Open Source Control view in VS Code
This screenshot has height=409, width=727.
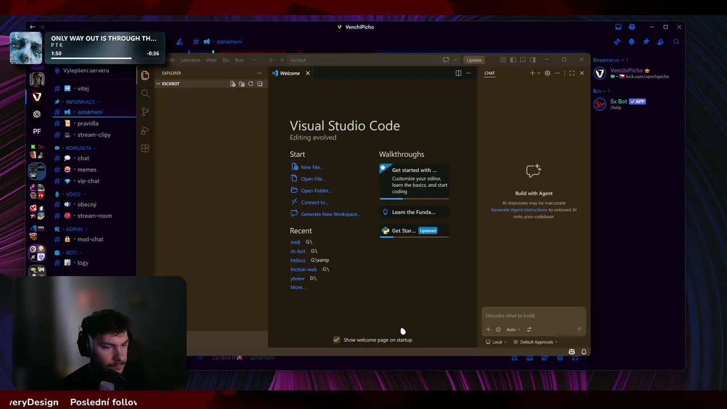click(x=145, y=112)
